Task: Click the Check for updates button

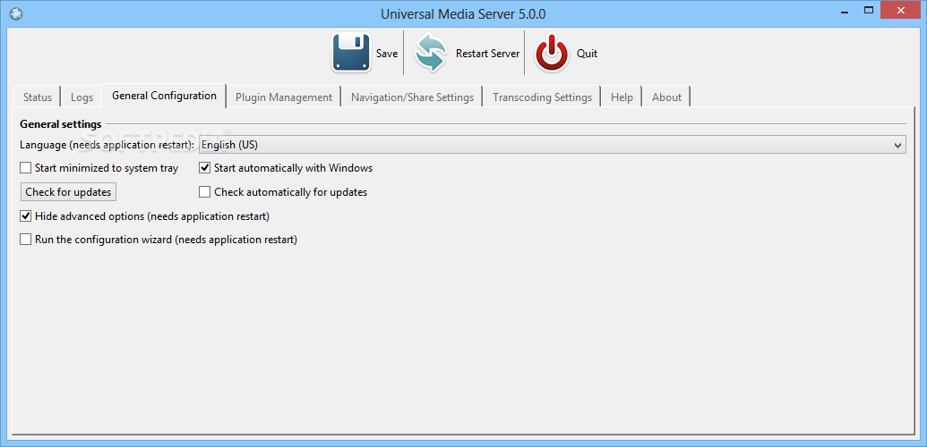Action: pyautogui.click(x=68, y=192)
